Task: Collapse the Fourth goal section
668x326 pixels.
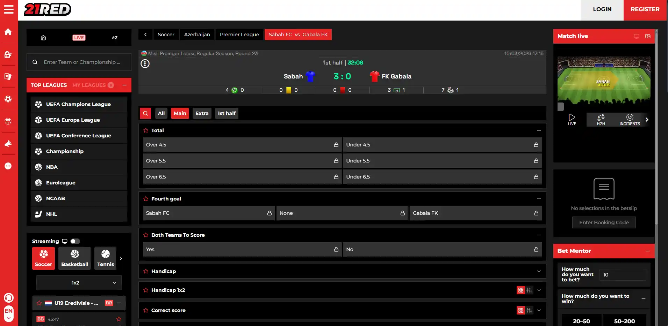Action: tap(539, 199)
